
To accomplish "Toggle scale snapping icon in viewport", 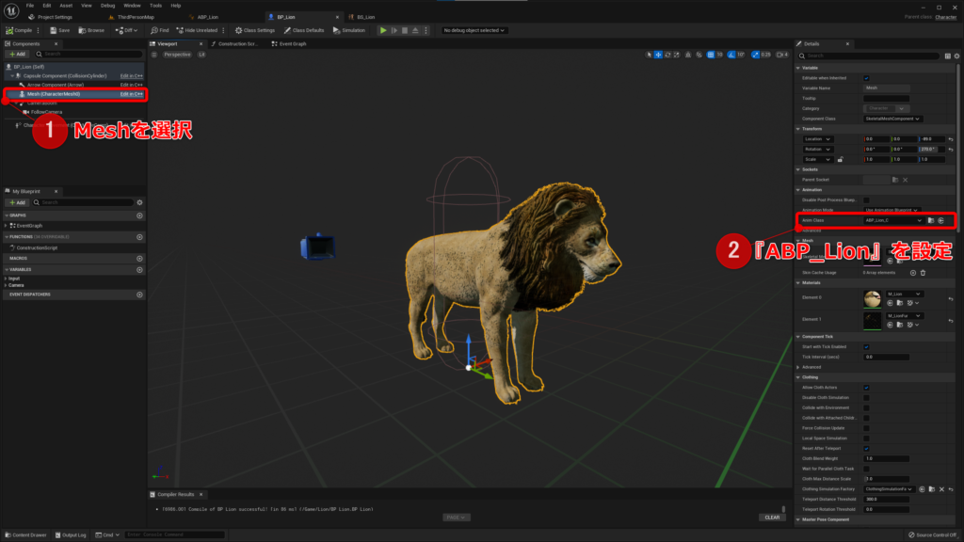I will [x=755, y=55].
